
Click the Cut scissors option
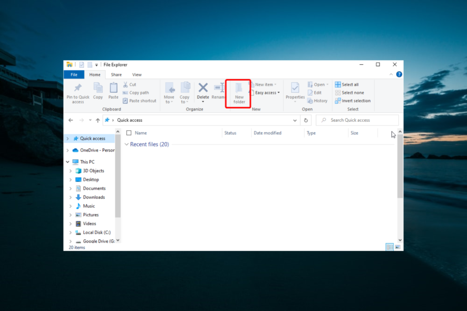[x=130, y=84]
